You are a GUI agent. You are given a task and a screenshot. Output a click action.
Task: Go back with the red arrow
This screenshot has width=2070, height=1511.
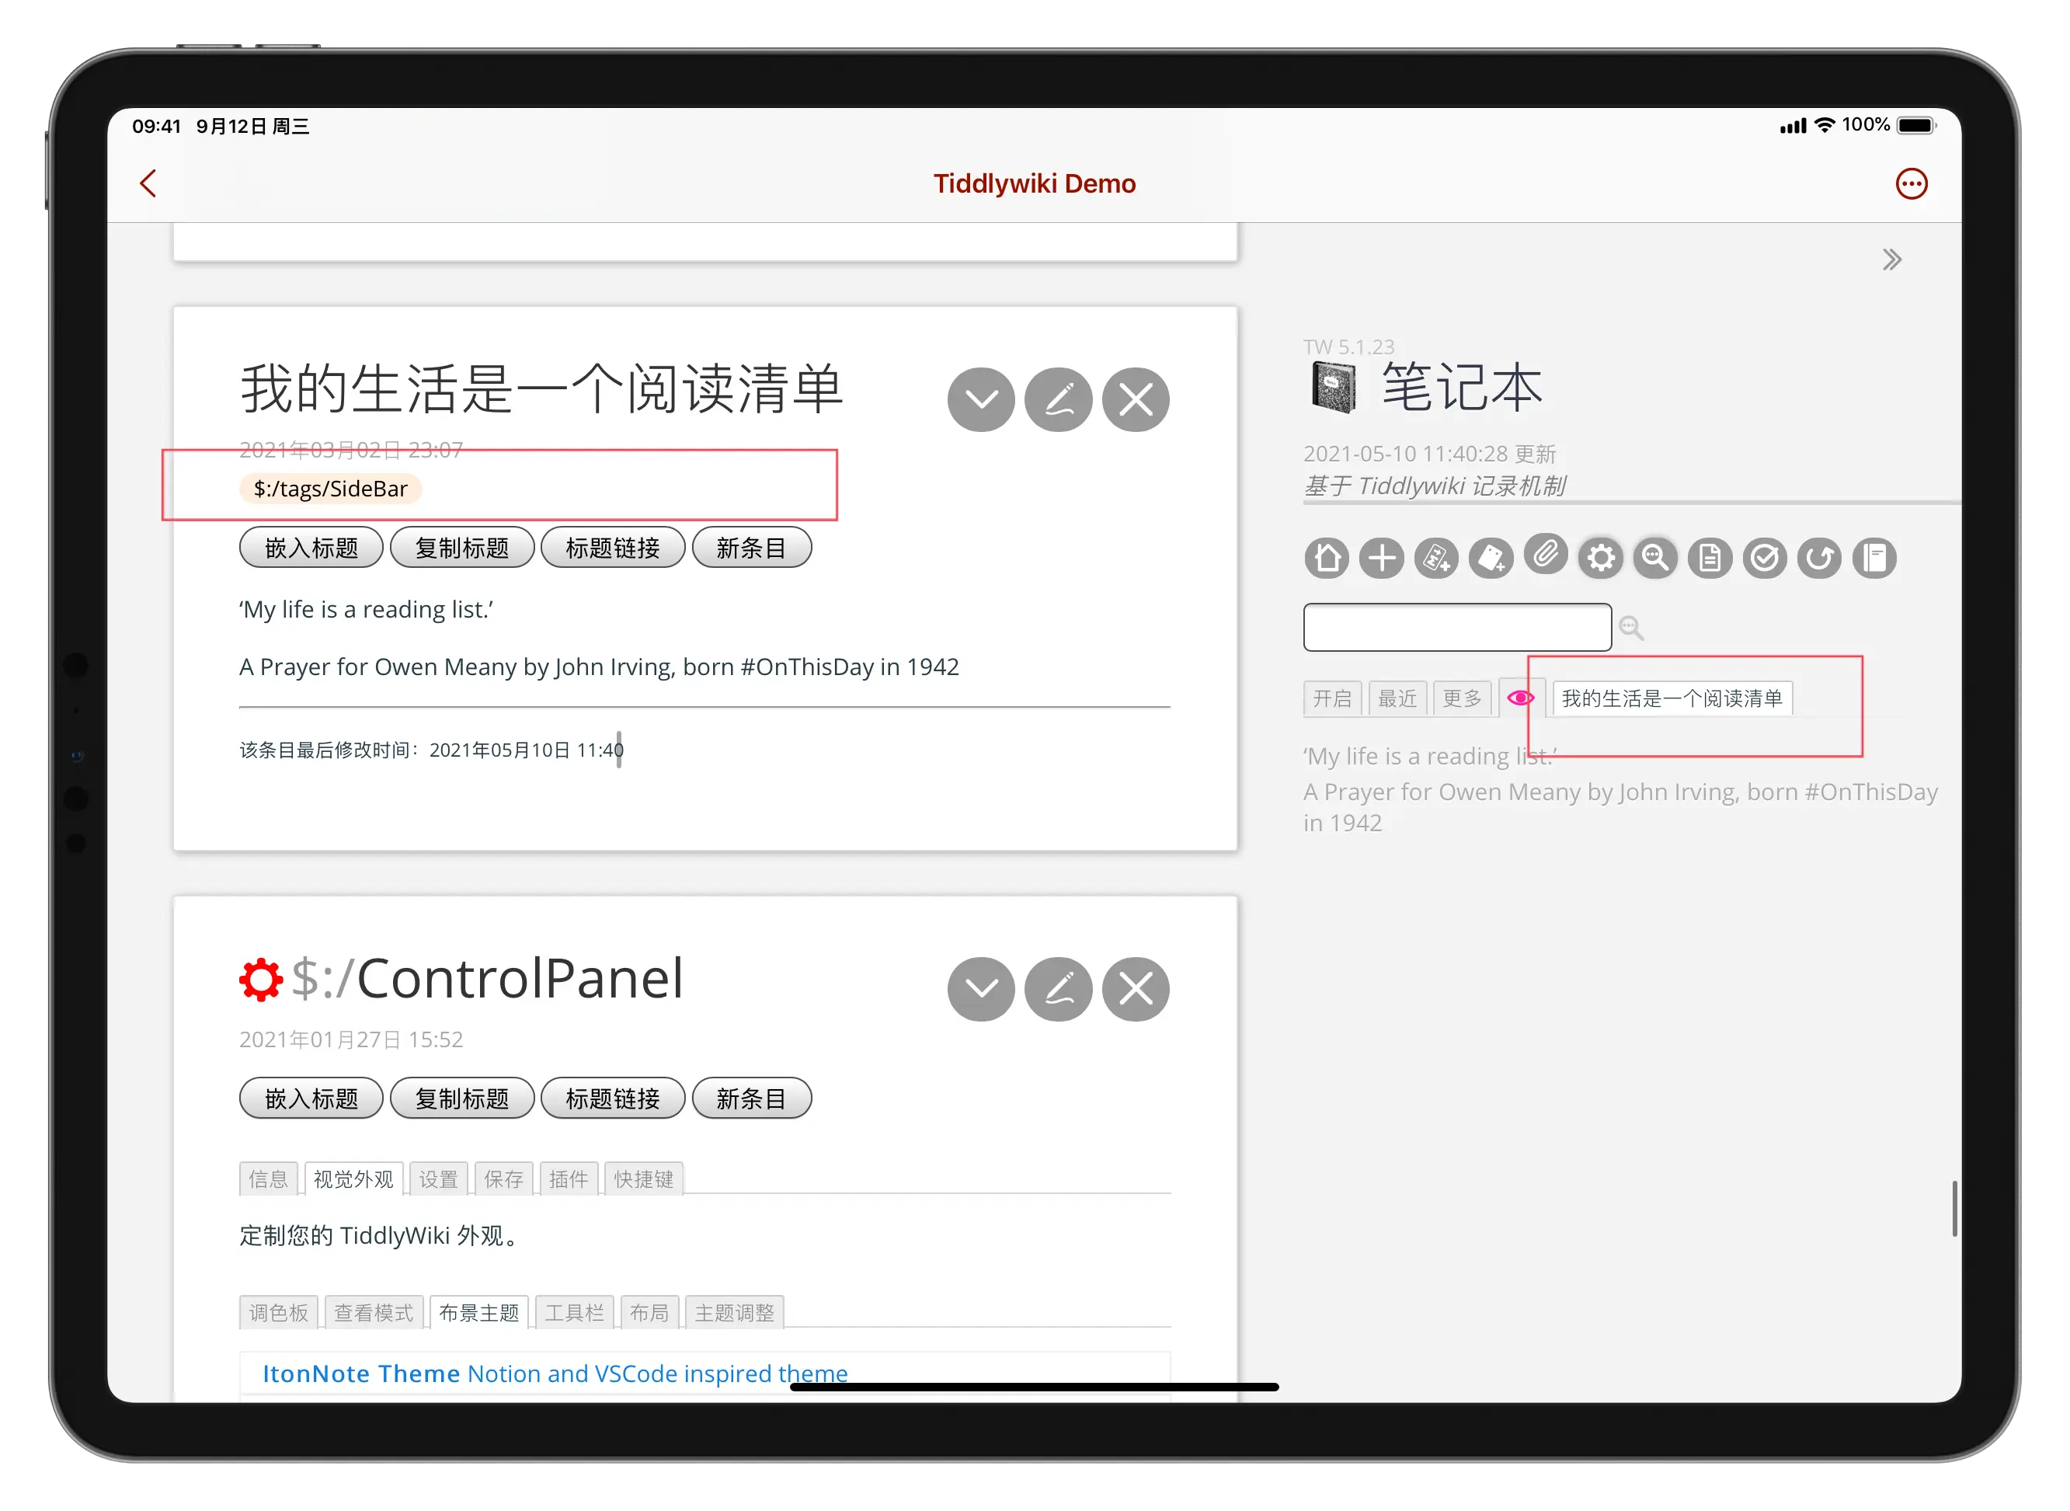click(148, 183)
